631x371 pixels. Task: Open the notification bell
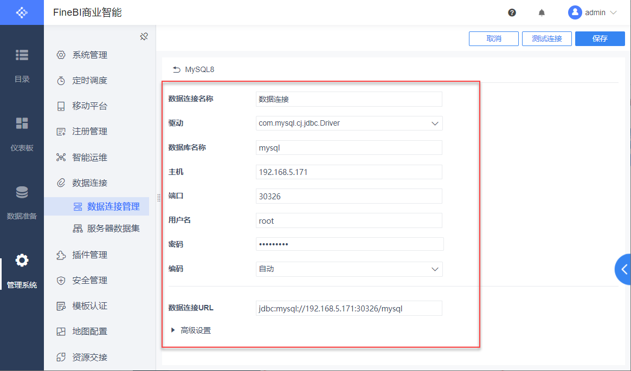coord(542,13)
